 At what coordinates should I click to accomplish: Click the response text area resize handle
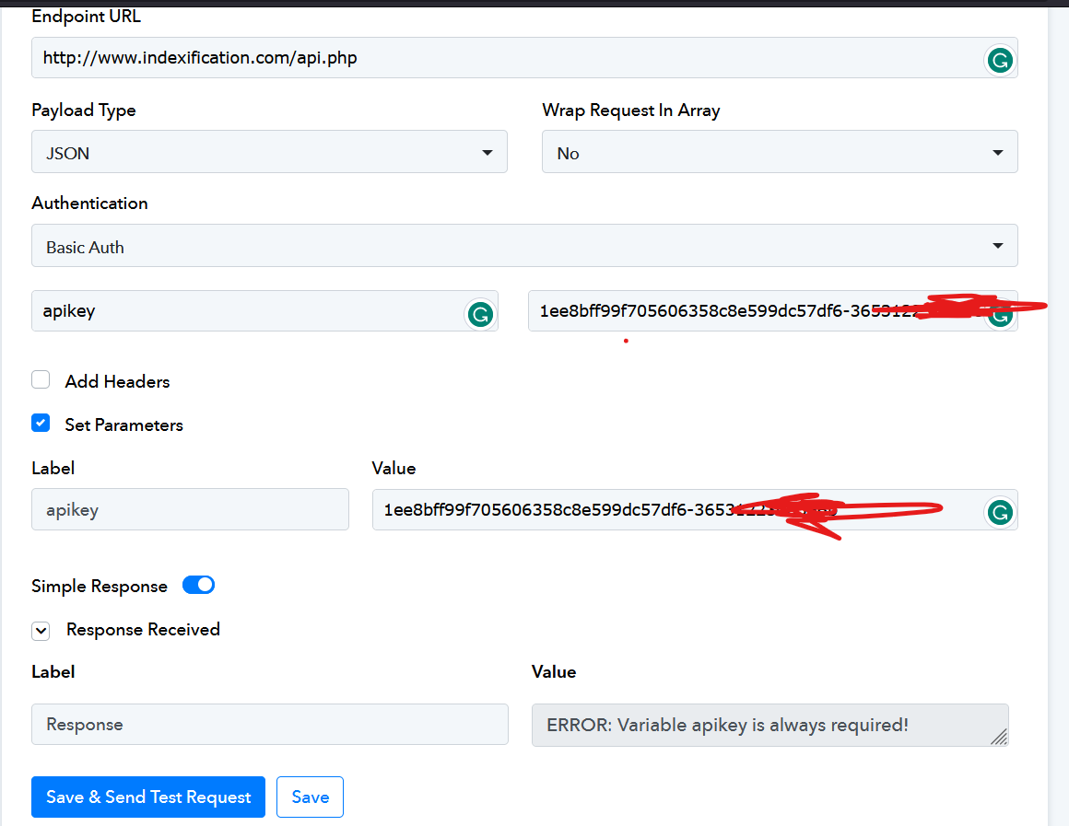(999, 737)
